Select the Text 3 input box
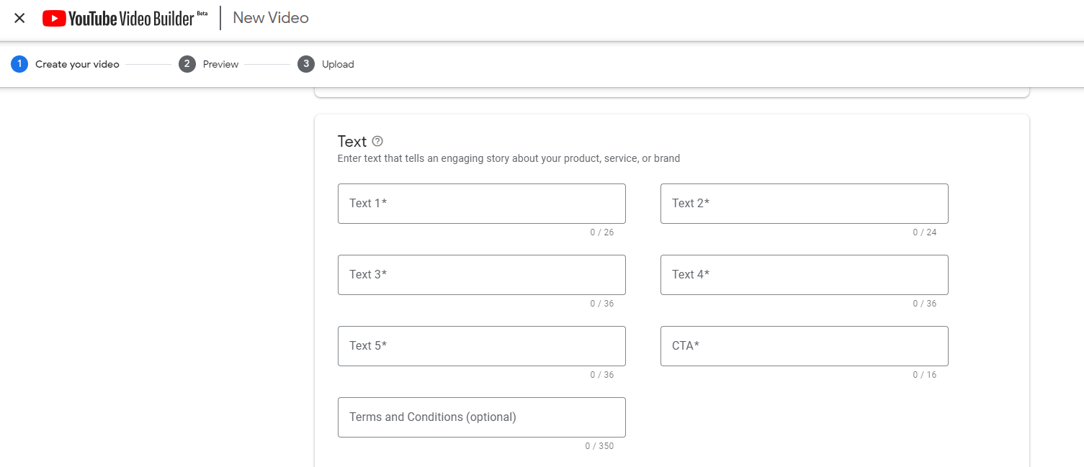Viewport: 1084px width, 467px height. 481,275
